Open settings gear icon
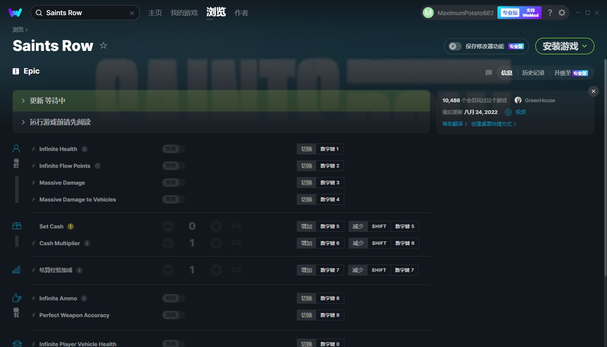The image size is (607, 347). tap(562, 13)
